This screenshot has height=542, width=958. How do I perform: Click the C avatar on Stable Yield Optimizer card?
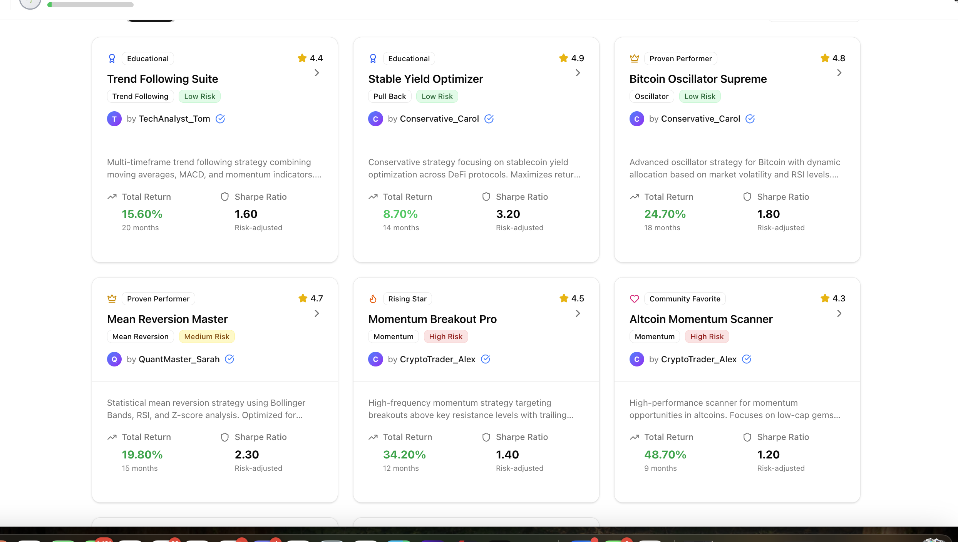375,119
